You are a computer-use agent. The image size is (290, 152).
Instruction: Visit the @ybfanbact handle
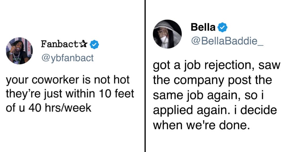pos(67,58)
